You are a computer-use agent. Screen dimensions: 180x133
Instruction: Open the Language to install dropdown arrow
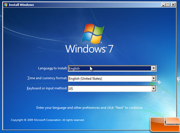pyautogui.click(x=153, y=68)
